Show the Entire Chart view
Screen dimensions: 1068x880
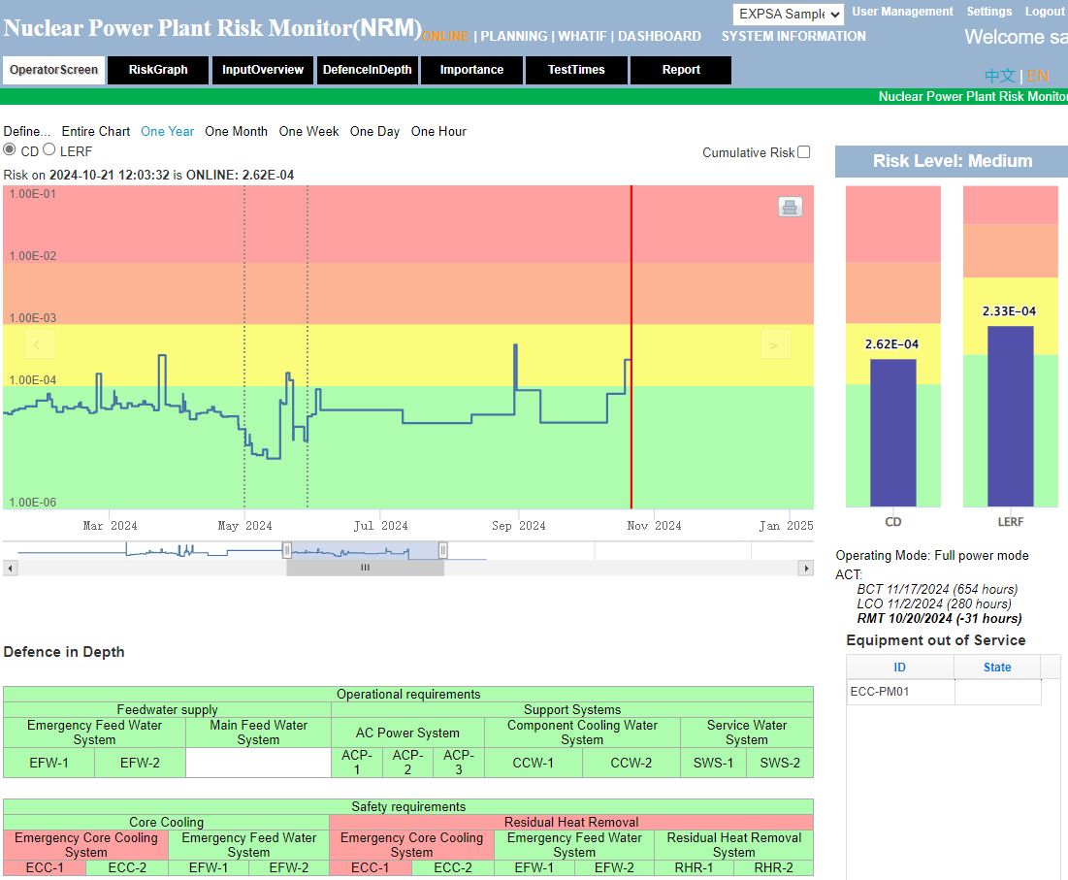pos(95,131)
